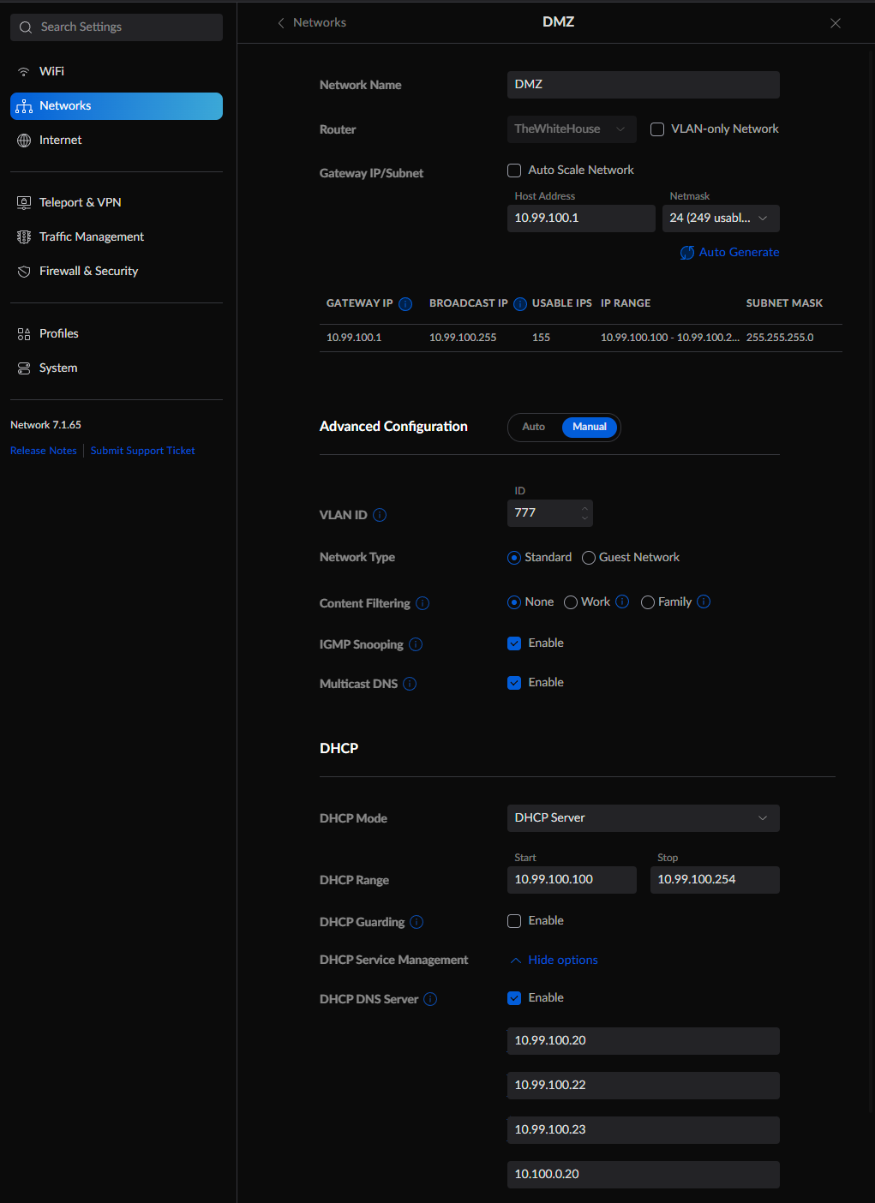Click the DHCP DNS Server info icon

tap(430, 999)
